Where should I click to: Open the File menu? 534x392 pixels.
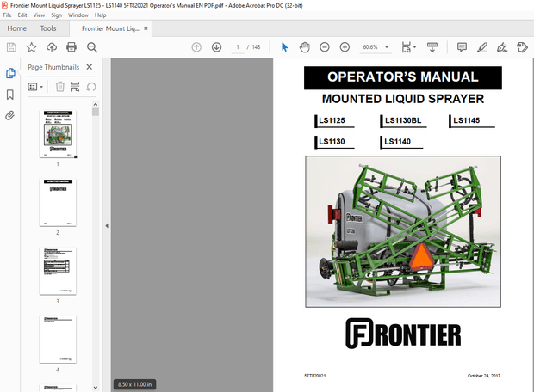pyautogui.click(x=7, y=15)
